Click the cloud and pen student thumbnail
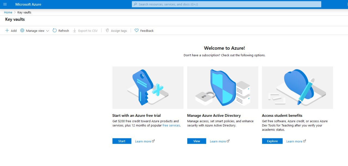The height and width of the screenshot is (166, 348). 297,87
